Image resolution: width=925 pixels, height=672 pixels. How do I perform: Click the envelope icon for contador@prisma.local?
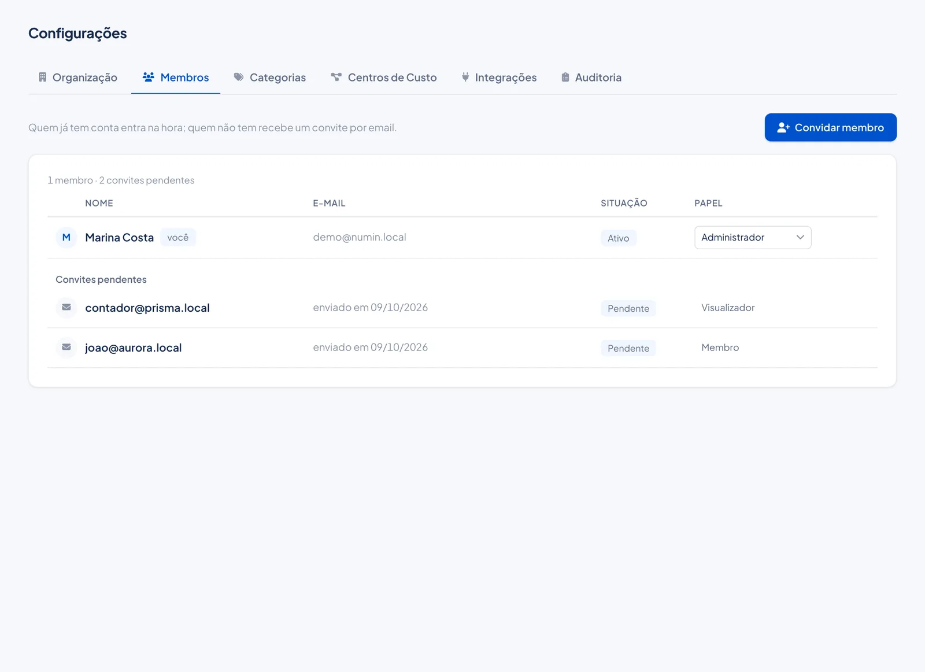click(66, 307)
